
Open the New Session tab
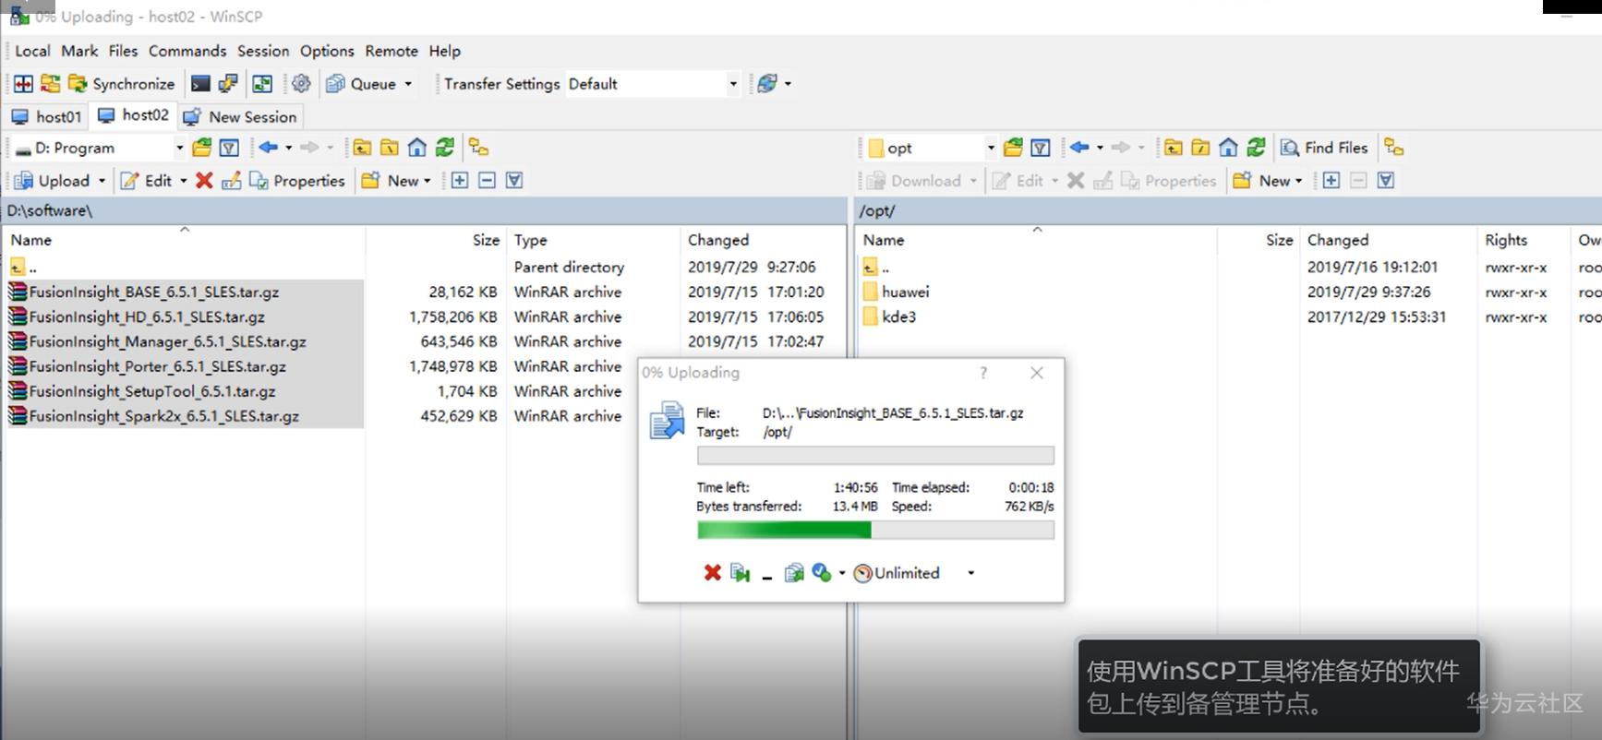pos(240,117)
